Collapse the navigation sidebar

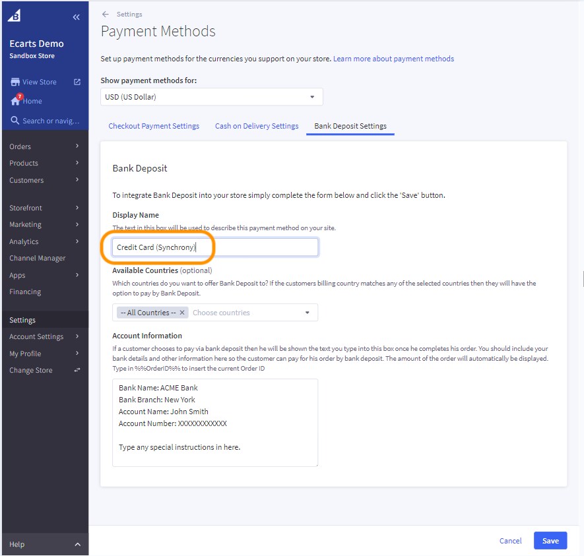click(76, 16)
